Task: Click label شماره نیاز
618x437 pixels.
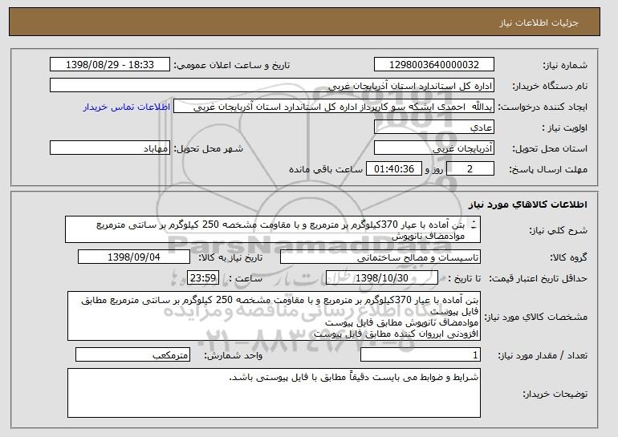Action: point(565,65)
